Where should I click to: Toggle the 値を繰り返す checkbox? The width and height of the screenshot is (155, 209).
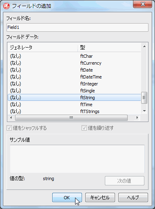(x=84, y=128)
